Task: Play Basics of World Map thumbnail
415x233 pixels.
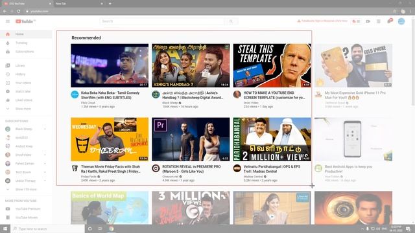Action: point(110,208)
